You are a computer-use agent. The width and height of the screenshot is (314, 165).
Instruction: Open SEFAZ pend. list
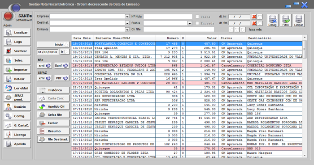pyautogui.click(x=17, y=97)
